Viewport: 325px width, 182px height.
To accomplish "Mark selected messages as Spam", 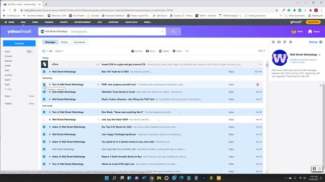I will tap(177, 51).
